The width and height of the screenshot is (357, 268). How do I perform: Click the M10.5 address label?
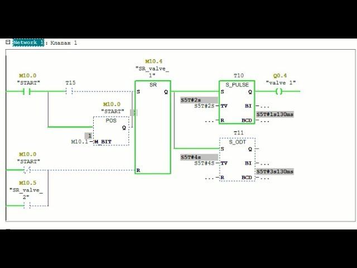[27, 183]
